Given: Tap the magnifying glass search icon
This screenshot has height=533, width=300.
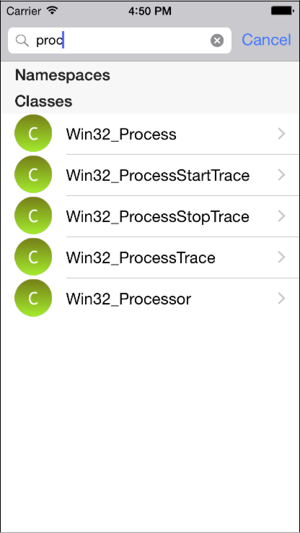Looking at the screenshot, I should coord(22,40).
